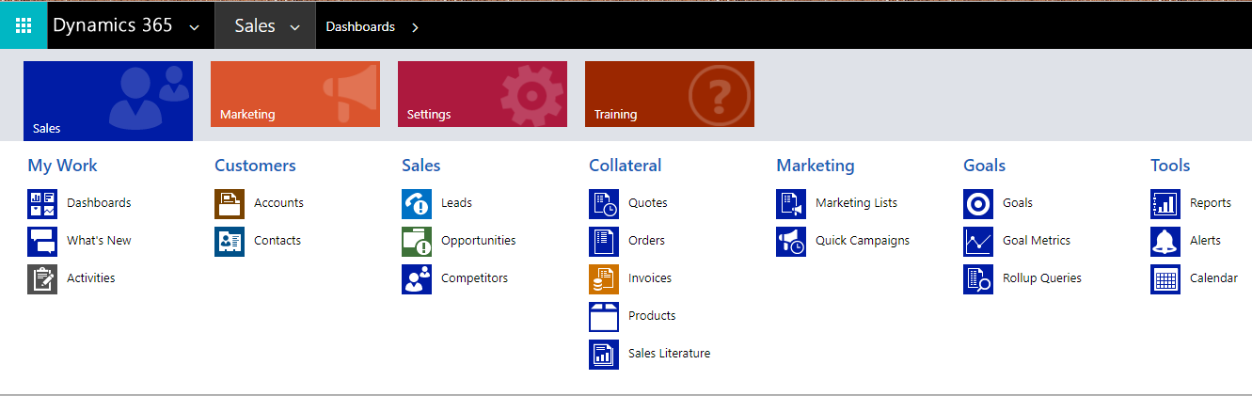Open the Rollup Queries link
The height and width of the screenshot is (396, 1252).
coord(1042,278)
